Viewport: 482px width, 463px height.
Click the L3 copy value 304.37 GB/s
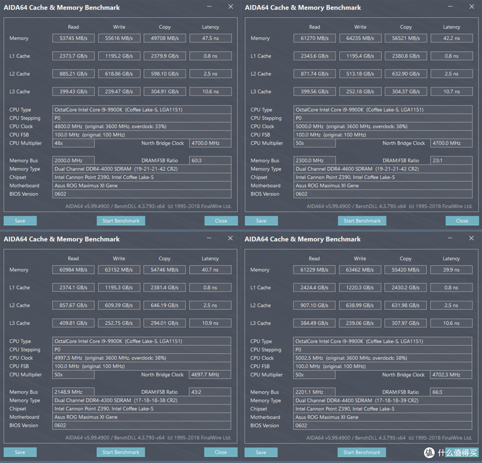[406, 92]
